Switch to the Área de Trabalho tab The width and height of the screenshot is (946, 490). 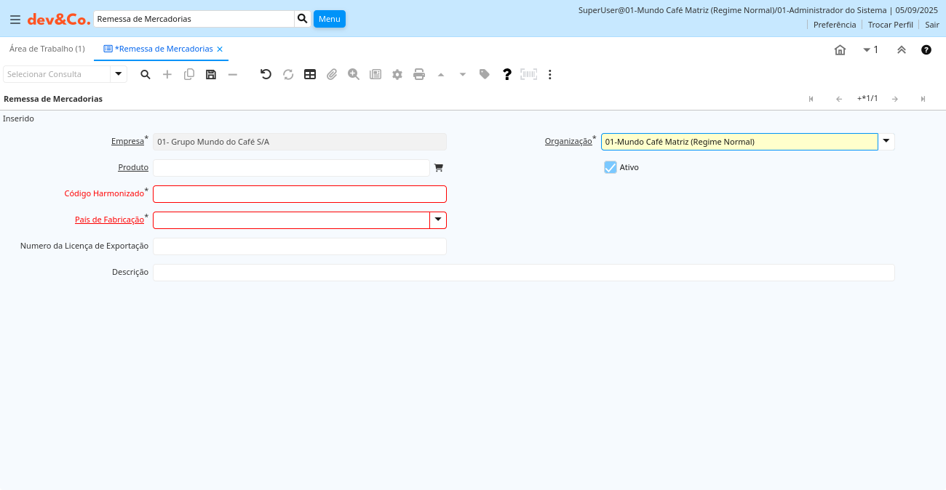[x=47, y=49]
